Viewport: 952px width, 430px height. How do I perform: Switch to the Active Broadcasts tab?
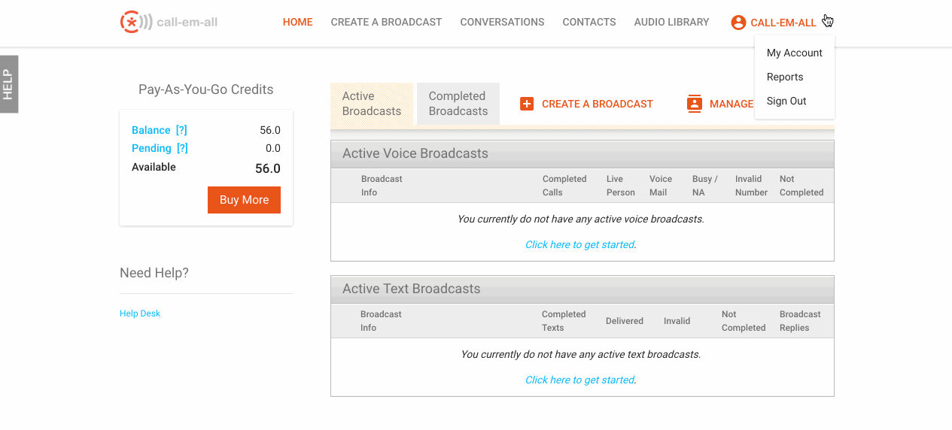372,104
